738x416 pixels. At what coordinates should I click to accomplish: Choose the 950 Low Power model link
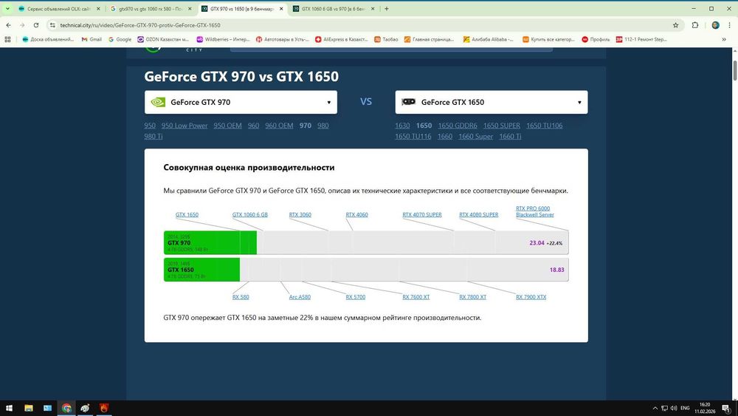(x=184, y=126)
